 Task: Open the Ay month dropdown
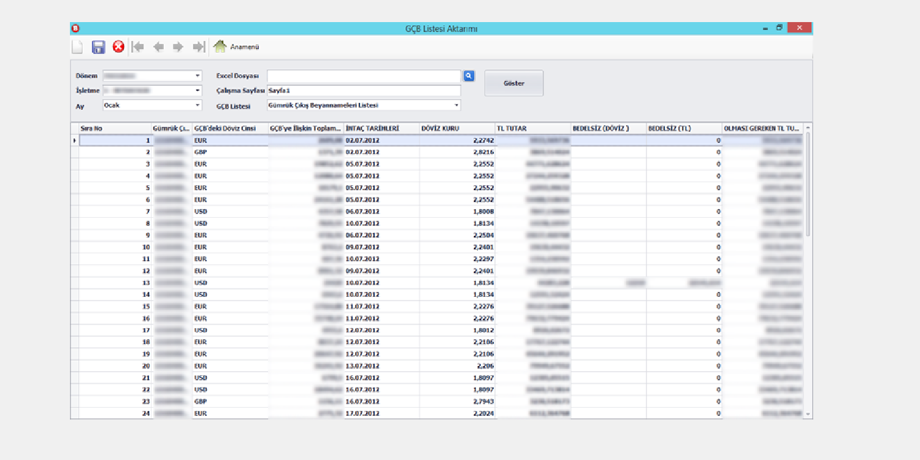coord(197,105)
